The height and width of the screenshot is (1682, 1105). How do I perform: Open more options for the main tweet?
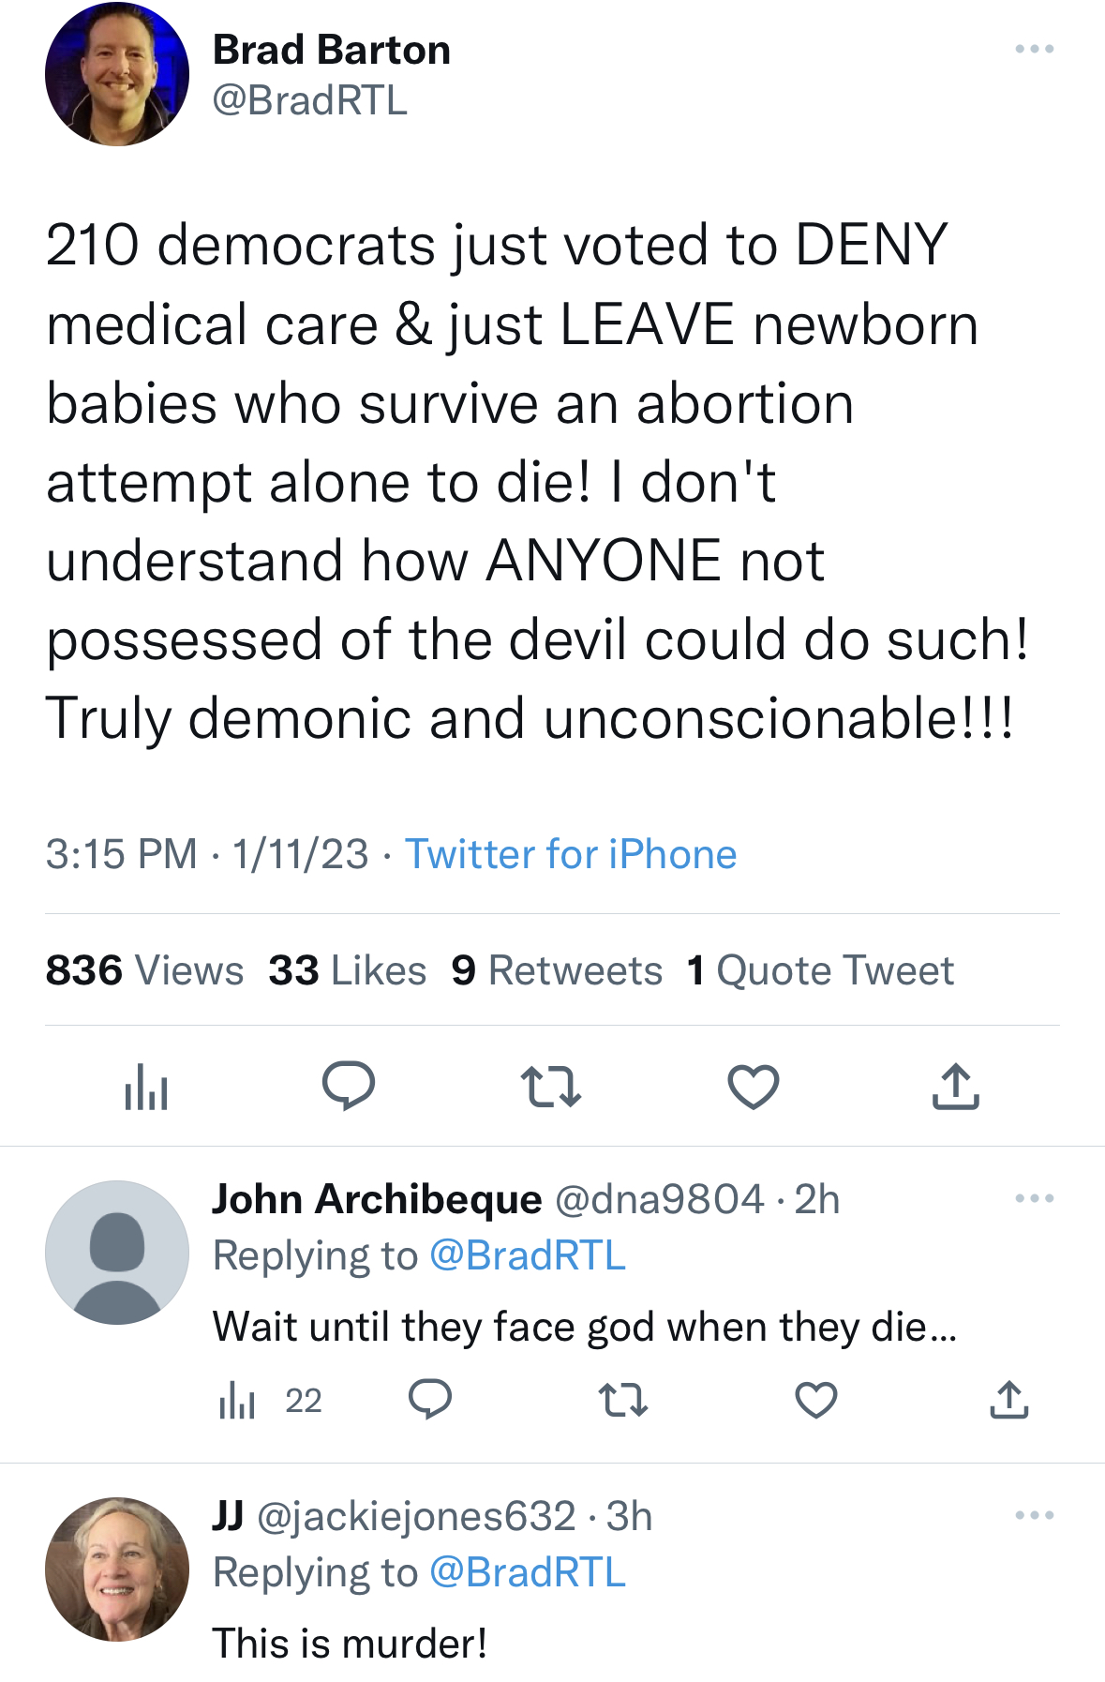point(1035,49)
